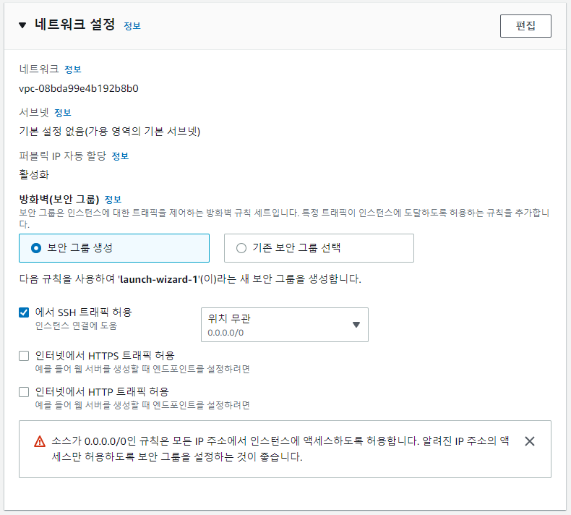Click the 인스턴스 연결에 도움 hint text
The height and width of the screenshot is (515, 571).
point(76,325)
